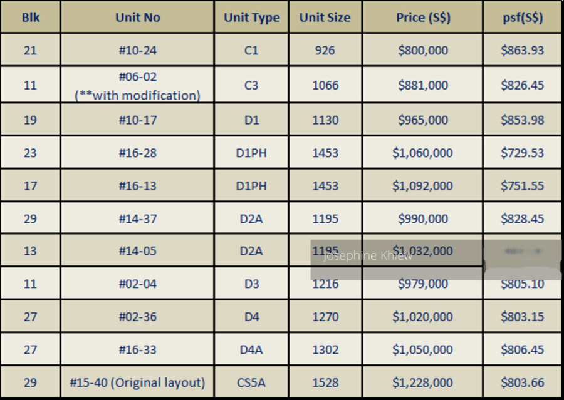The width and height of the screenshot is (564, 400).
Task: Click the $828.45 psf value
Action: pos(522,219)
